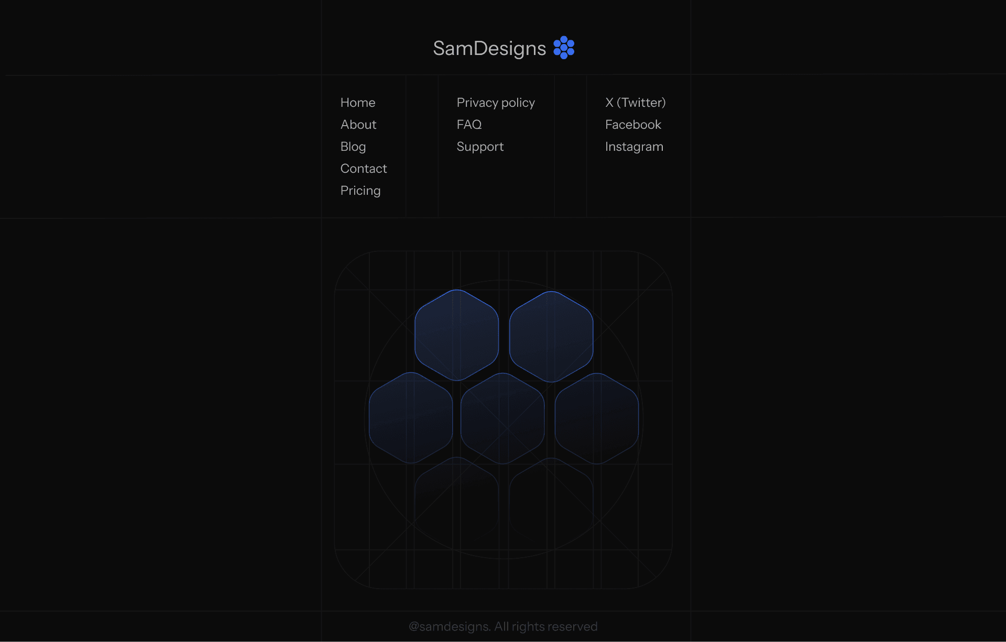Open the Facebook social link
The height and width of the screenshot is (642, 1006).
click(x=633, y=125)
